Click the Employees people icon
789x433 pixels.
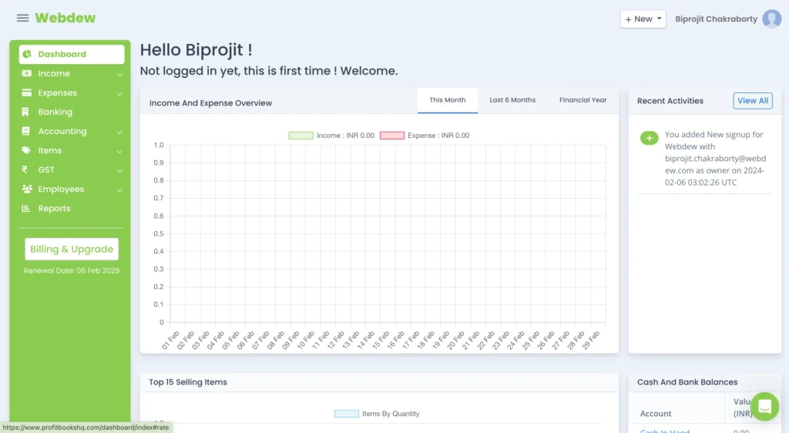[x=27, y=189]
